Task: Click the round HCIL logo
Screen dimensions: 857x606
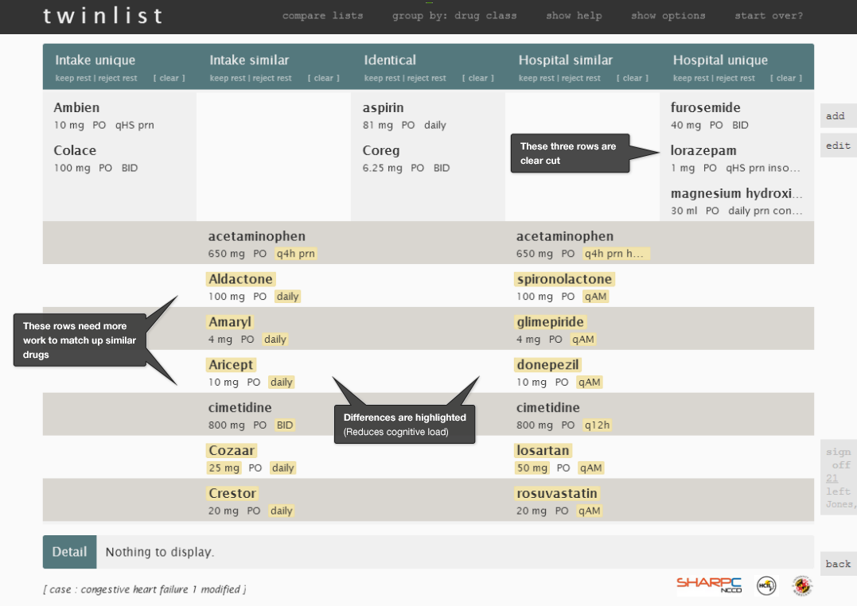Action: point(765,585)
